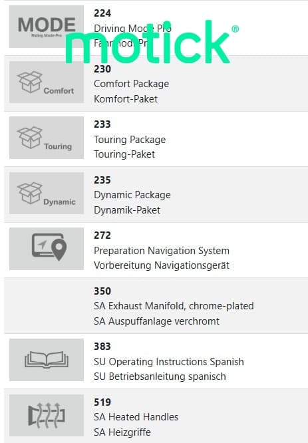The image size is (308, 443).
Task: Select SA Exhaust Manifold, chrome-plated row
Action: pyautogui.click(x=156, y=306)
